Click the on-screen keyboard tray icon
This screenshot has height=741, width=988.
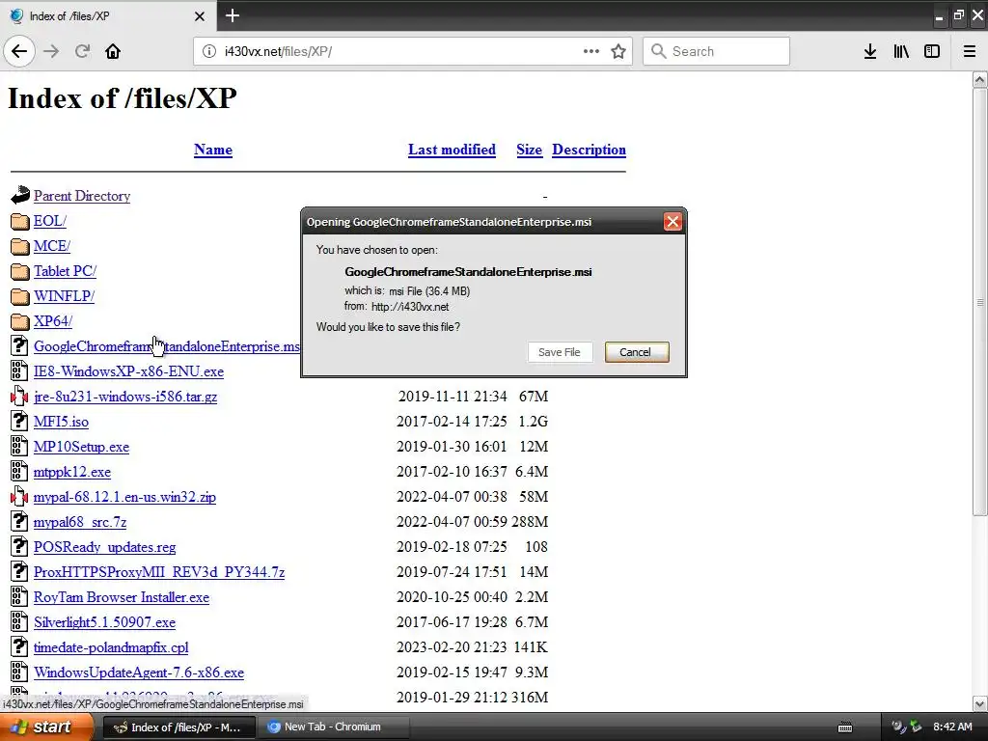(x=845, y=727)
